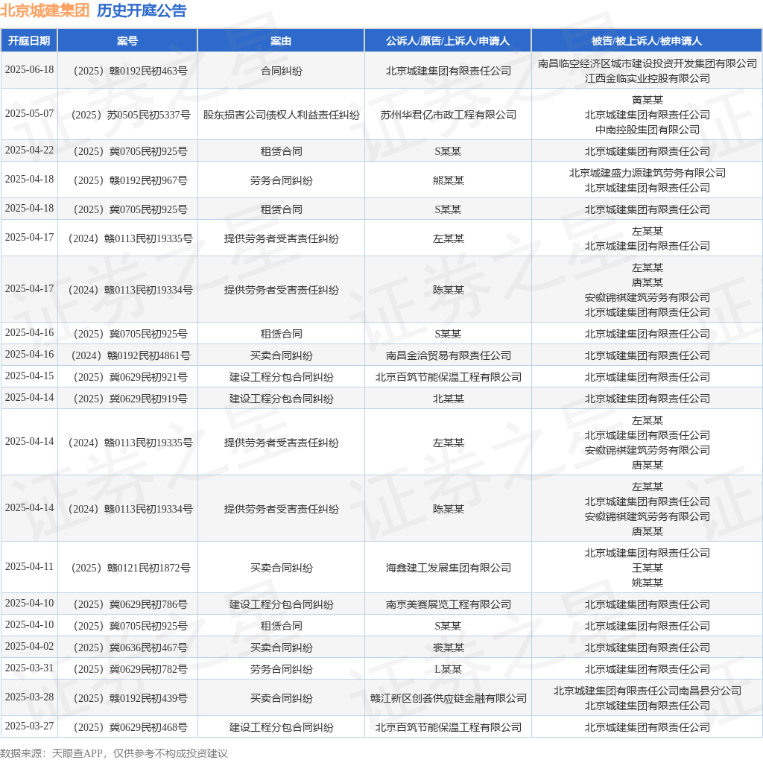Click defendant 北京城建集团有限责任公司南昌县分公司
The height and width of the screenshot is (760, 763).
click(x=648, y=691)
